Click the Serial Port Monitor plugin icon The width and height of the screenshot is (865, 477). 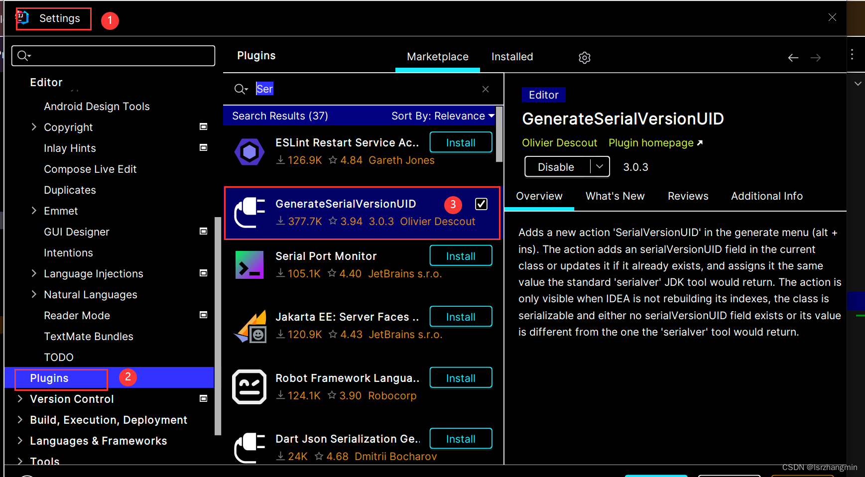click(x=249, y=264)
